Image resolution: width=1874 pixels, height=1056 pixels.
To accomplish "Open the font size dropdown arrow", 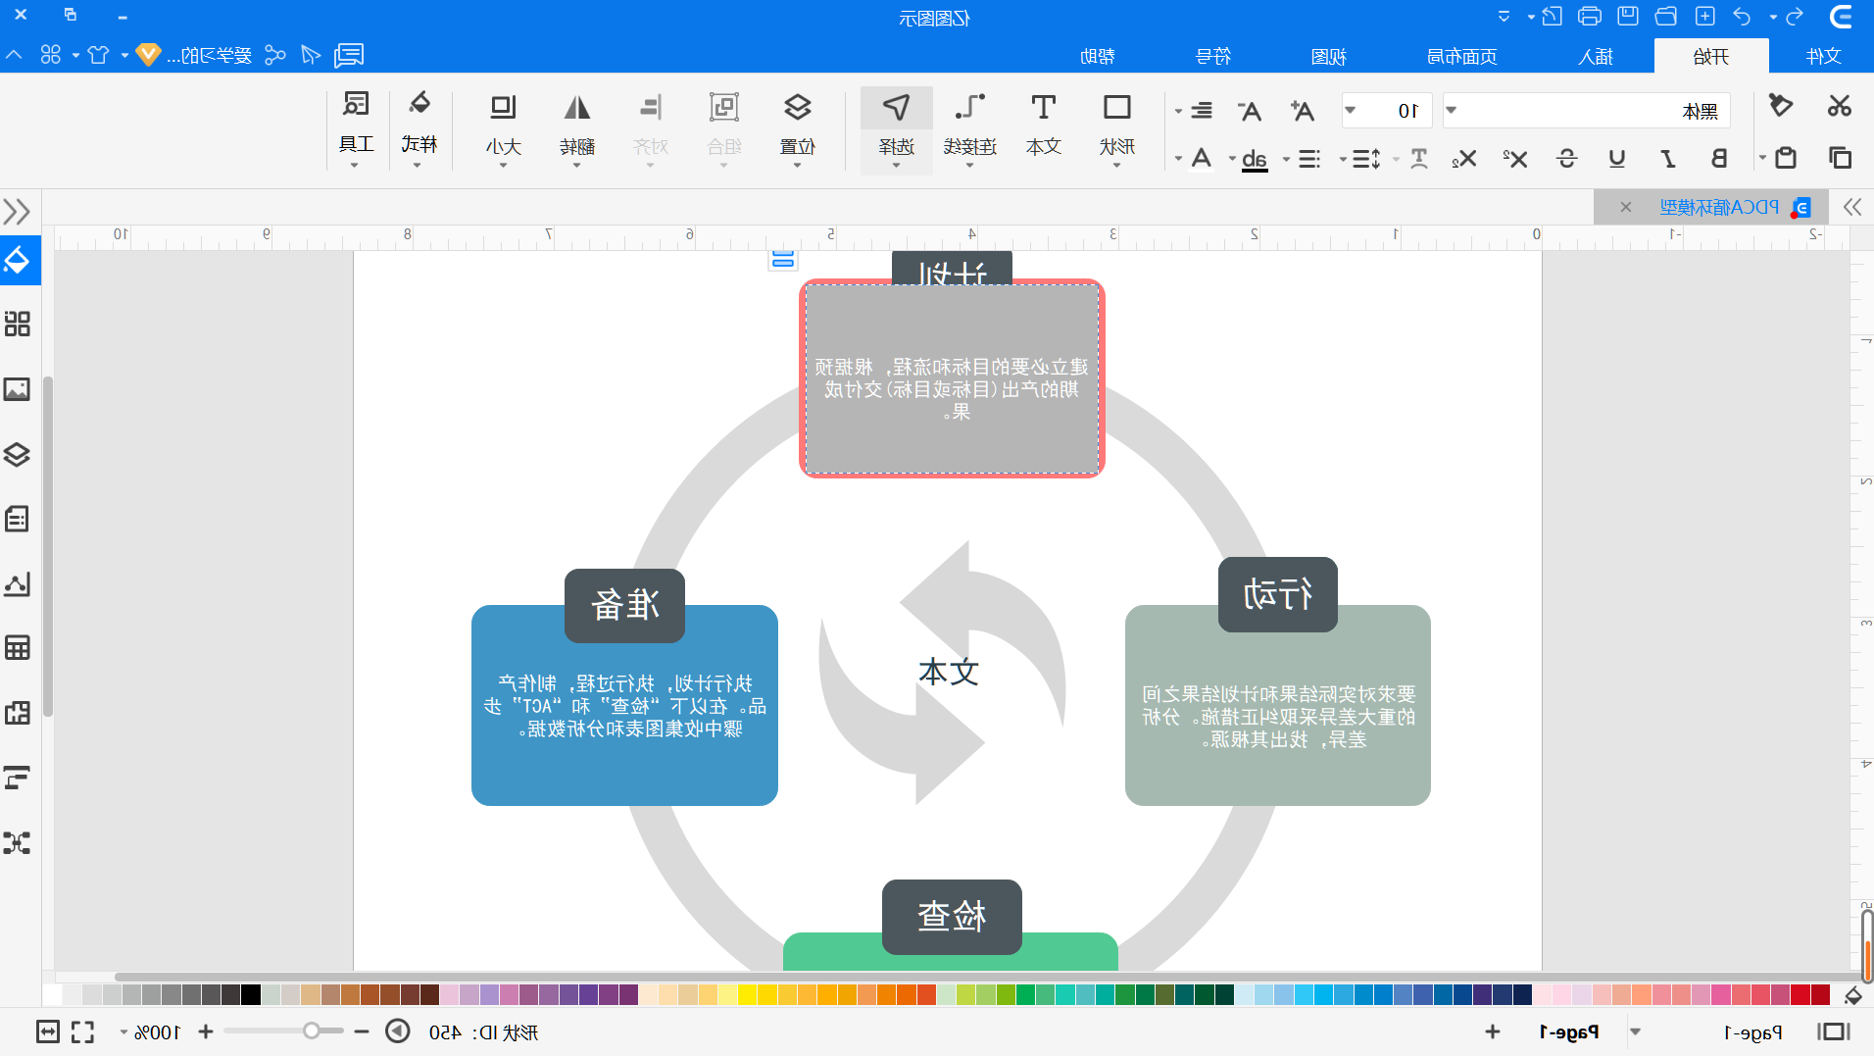I will click(x=1351, y=111).
